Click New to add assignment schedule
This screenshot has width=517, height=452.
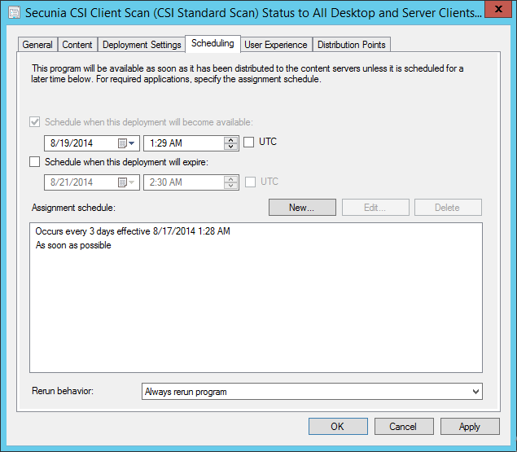click(x=302, y=208)
